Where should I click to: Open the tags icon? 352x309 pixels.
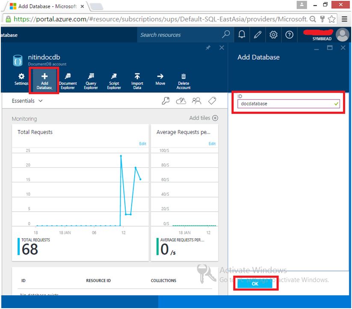click(212, 101)
